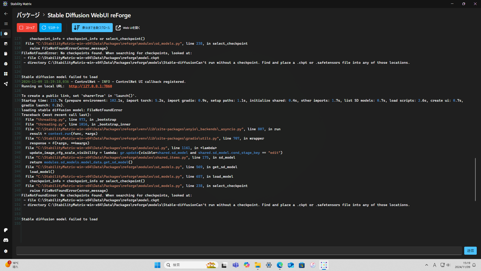Show hidden system tray icons

coord(427,265)
